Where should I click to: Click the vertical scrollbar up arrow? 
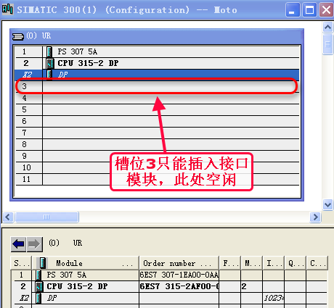[327, 27]
